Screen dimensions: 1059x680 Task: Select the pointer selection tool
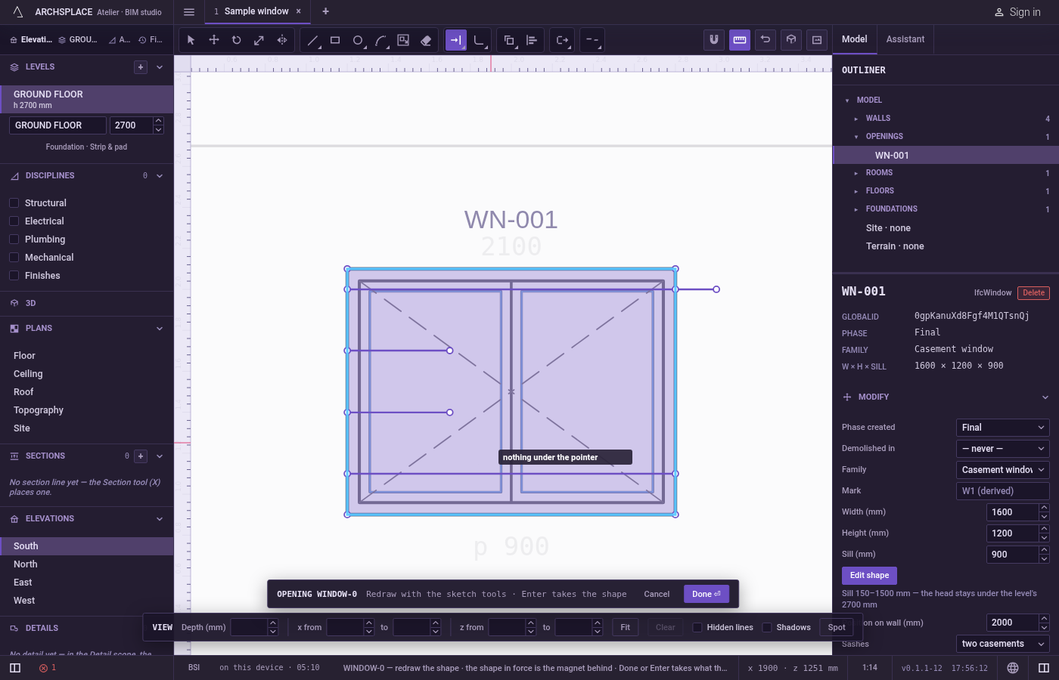191,40
